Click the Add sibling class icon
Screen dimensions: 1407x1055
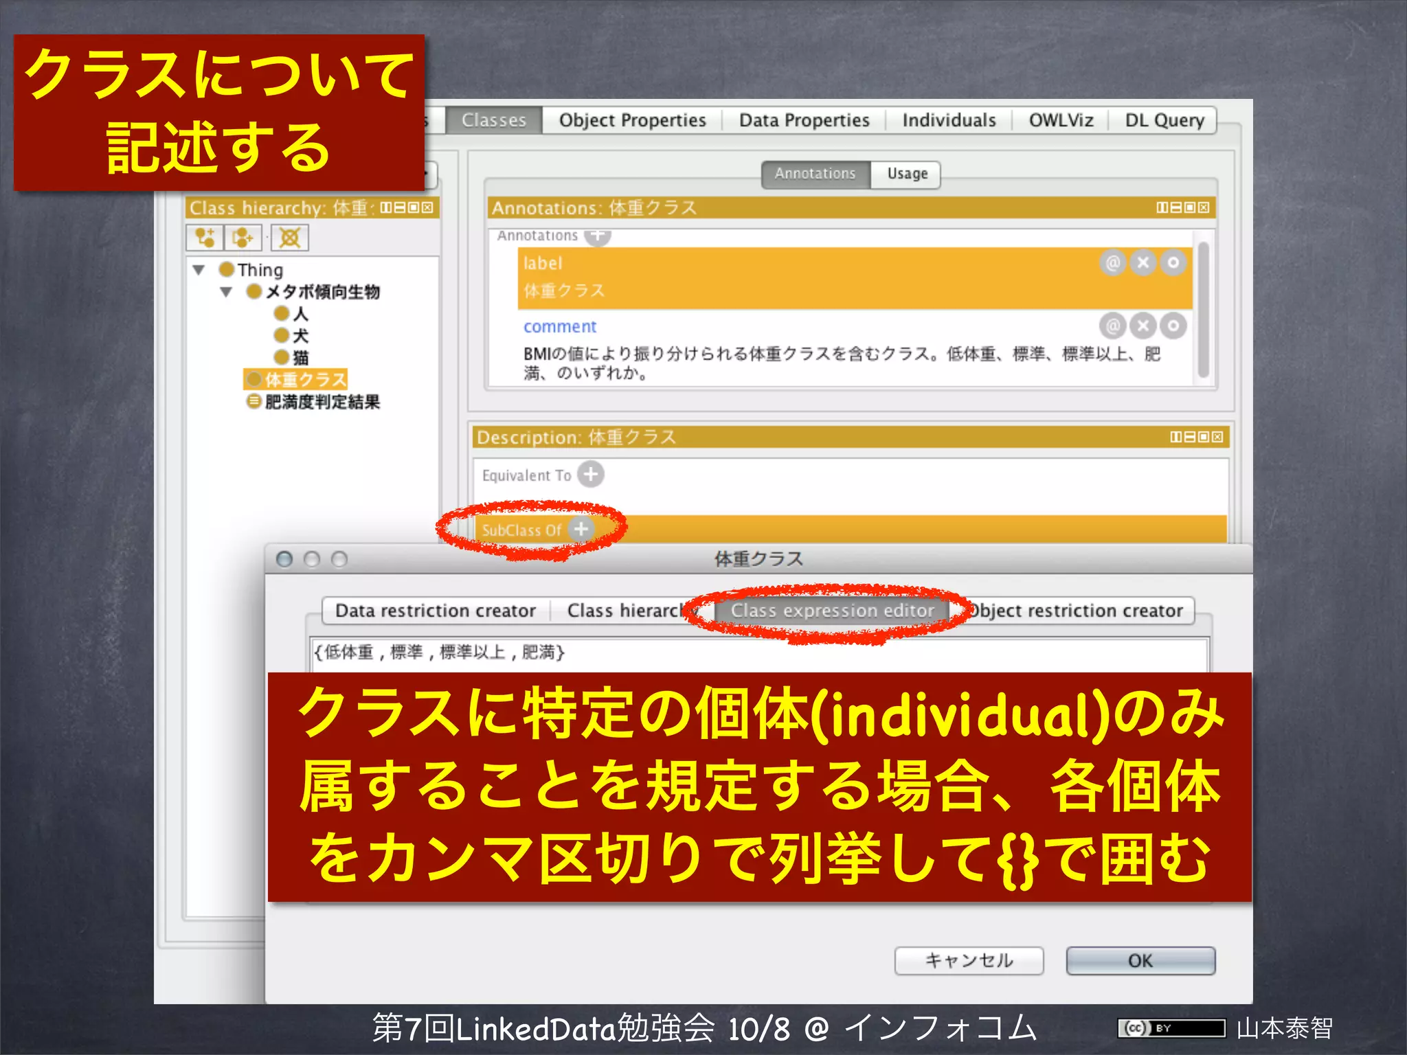click(243, 238)
